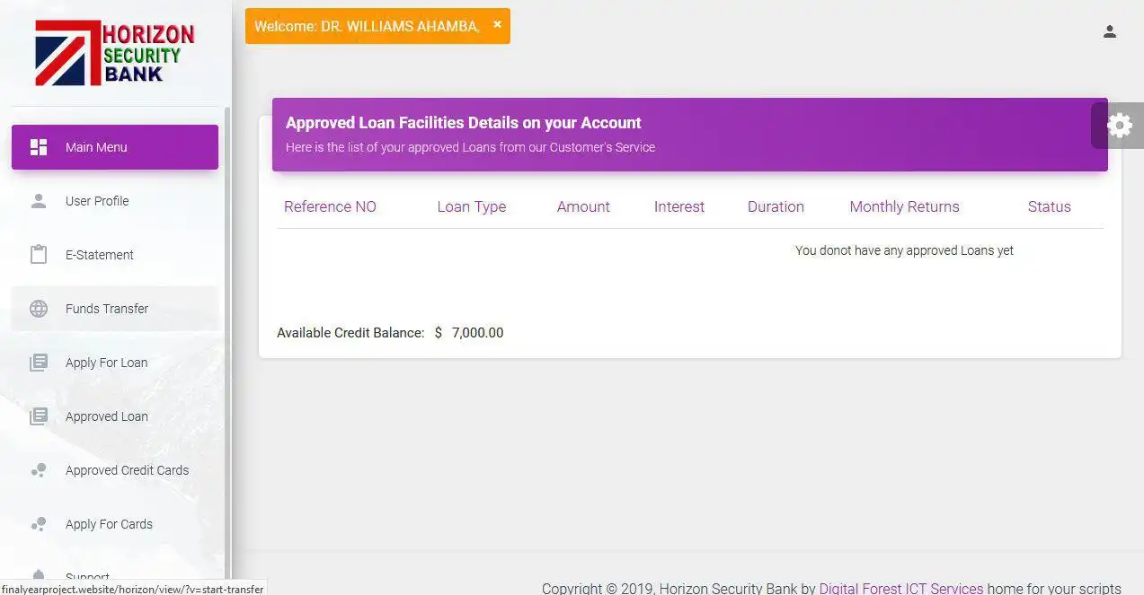This screenshot has width=1144, height=595.
Task: Click the Approved Loan library icon
Action: coord(39,416)
